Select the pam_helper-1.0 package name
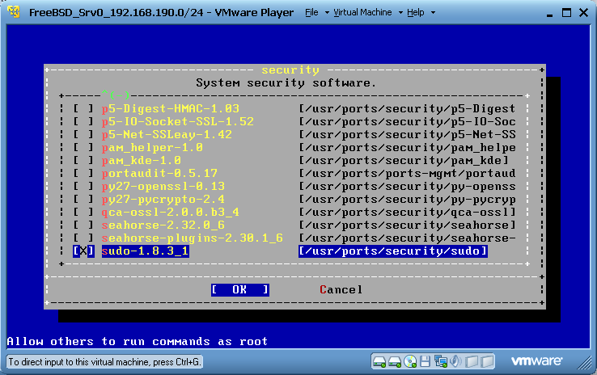This screenshot has height=375, width=597. (x=152, y=148)
